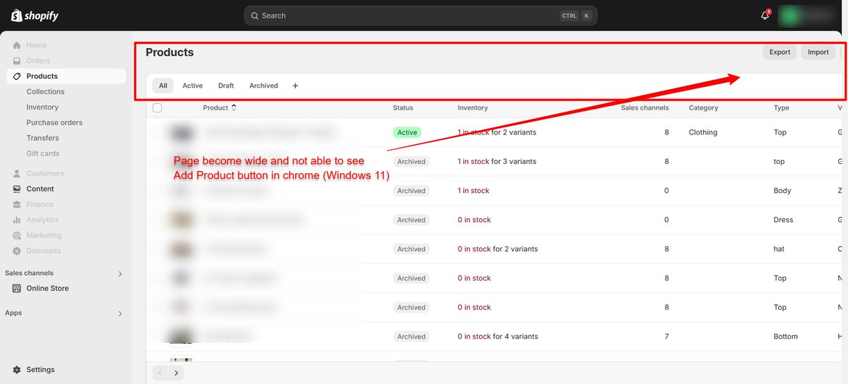Image resolution: width=848 pixels, height=384 pixels.
Task: Click the search magnifier icon
Action: [254, 16]
